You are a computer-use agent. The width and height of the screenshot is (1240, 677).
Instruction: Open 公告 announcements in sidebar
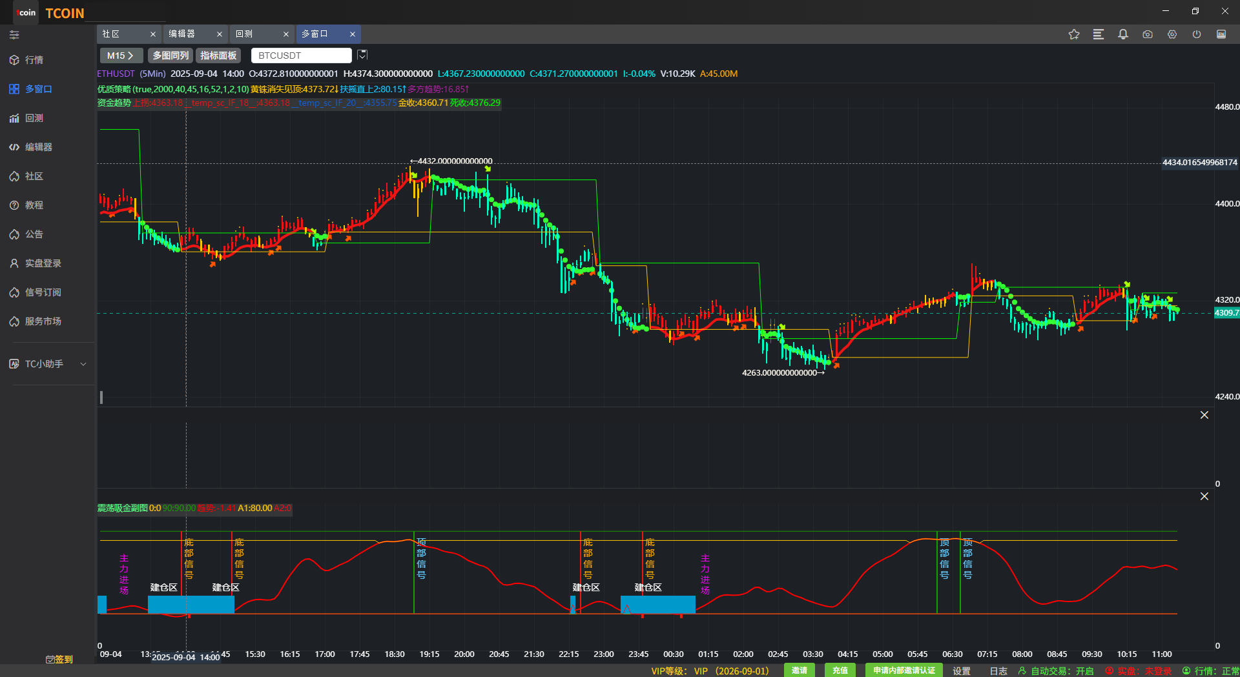coord(26,234)
